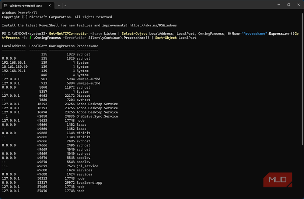Screen dimensions: 304x199
Task: Click the address 10.161.189.60
Action: point(15,67)
